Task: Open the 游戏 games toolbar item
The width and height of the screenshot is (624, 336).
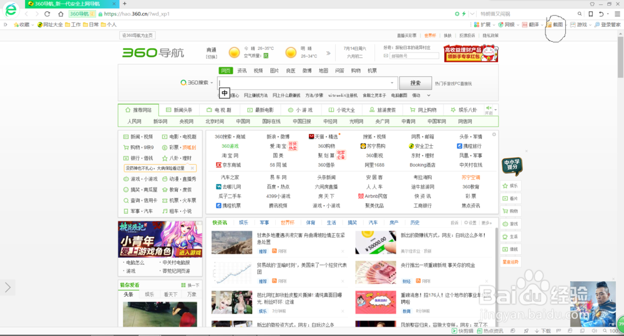Action: pyautogui.click(x=579, y=25)
